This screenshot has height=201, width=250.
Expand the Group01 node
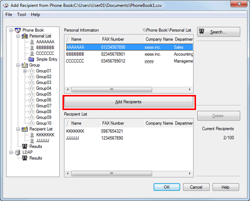click(x=25, y=71)
